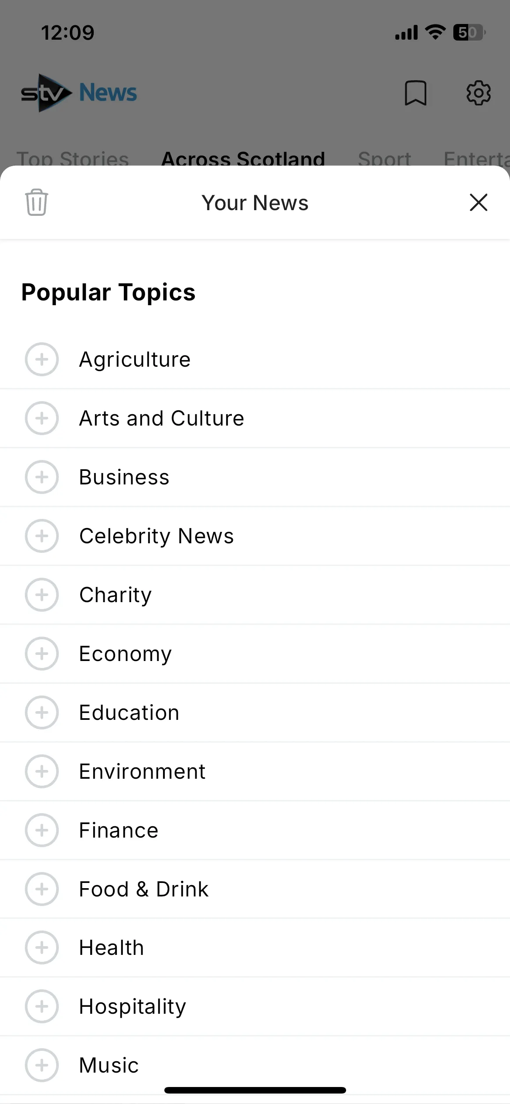Open settings gear icon

(x=478, y=92)
